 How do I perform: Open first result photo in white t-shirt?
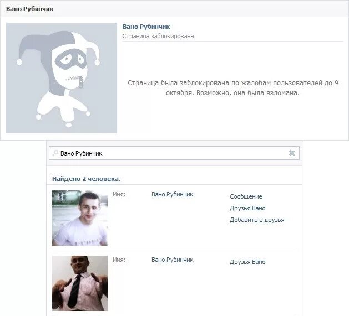80,218
